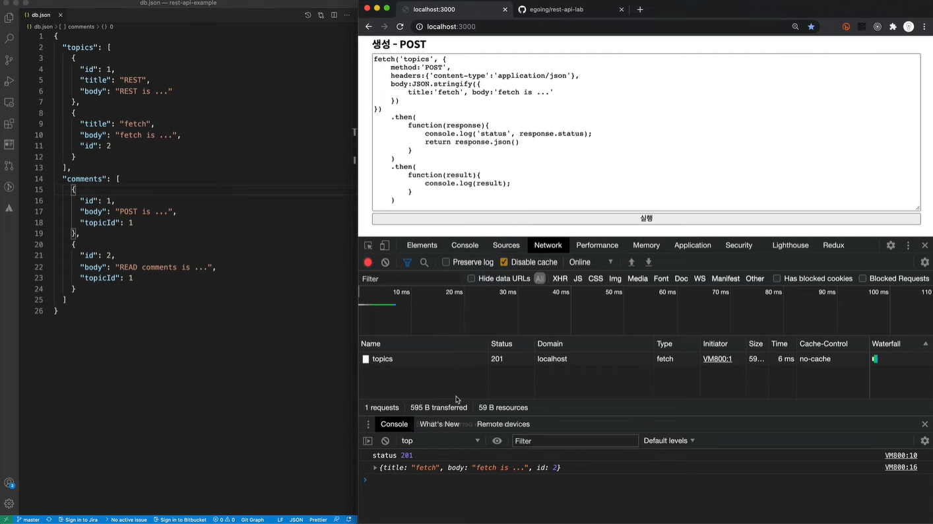The image size is (933, 524).
Task: Uncheck the Disable cache checkbox
Action: point(504,262)
